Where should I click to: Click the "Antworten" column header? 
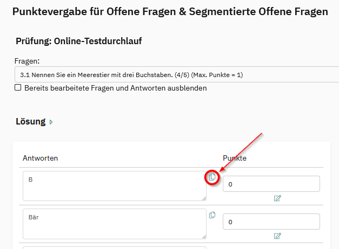click(x=40, y=158)
